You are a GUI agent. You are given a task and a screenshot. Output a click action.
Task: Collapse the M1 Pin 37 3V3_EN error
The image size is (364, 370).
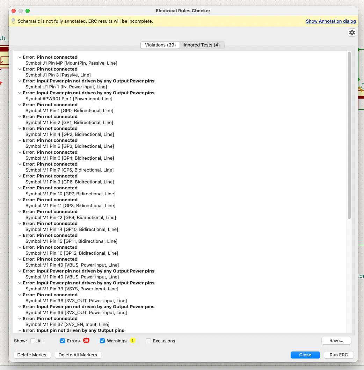tap(20, 319)
